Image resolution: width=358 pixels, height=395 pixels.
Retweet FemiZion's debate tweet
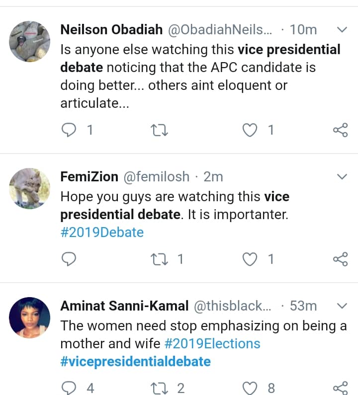pos(159,259)
